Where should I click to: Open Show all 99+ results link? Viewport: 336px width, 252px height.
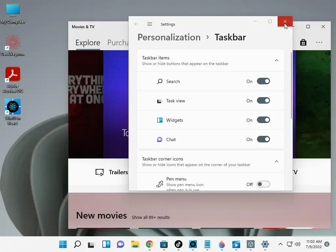(151, 217)
